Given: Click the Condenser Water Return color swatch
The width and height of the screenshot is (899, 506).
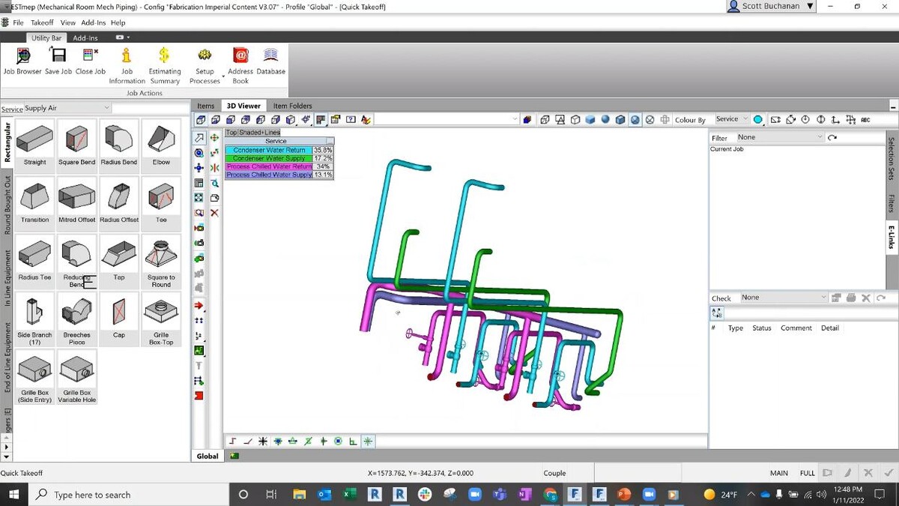Looking at the screenshot, I should coord(268,150).
